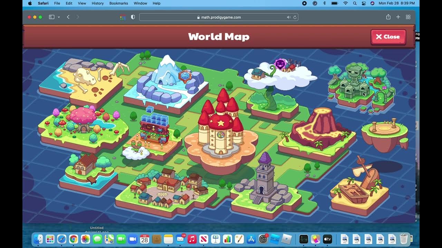Open Safari sidebar toggle
The image size is (442, 248).
[x=52, y=17]
